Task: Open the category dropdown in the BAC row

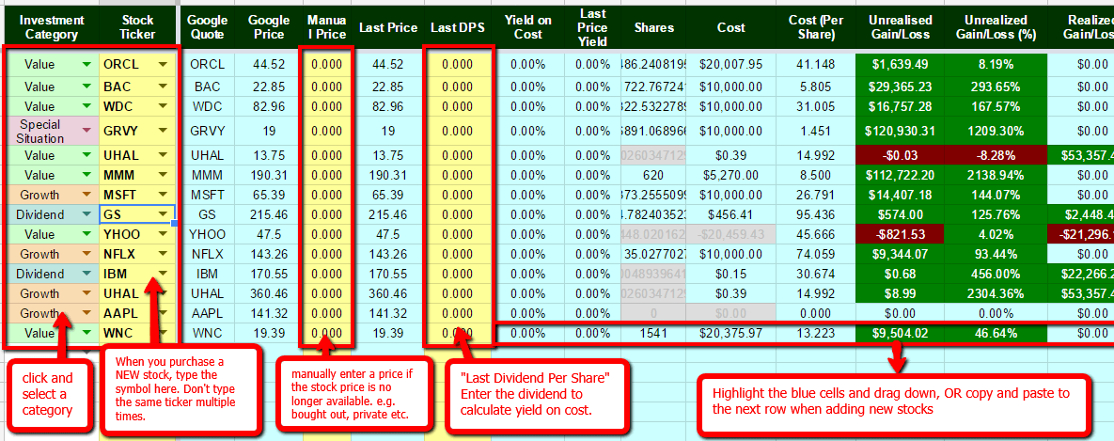Action: pyautogui.click(x=86, y=87)
